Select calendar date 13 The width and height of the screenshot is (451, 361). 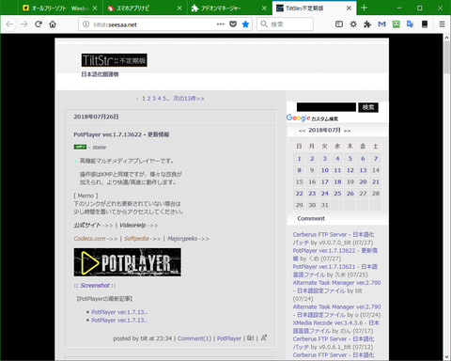(363, 170)
